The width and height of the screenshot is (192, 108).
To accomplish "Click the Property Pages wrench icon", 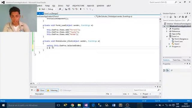I will (172, 70).
